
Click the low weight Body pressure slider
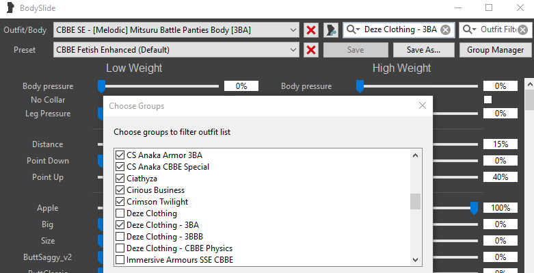point(159,86)
